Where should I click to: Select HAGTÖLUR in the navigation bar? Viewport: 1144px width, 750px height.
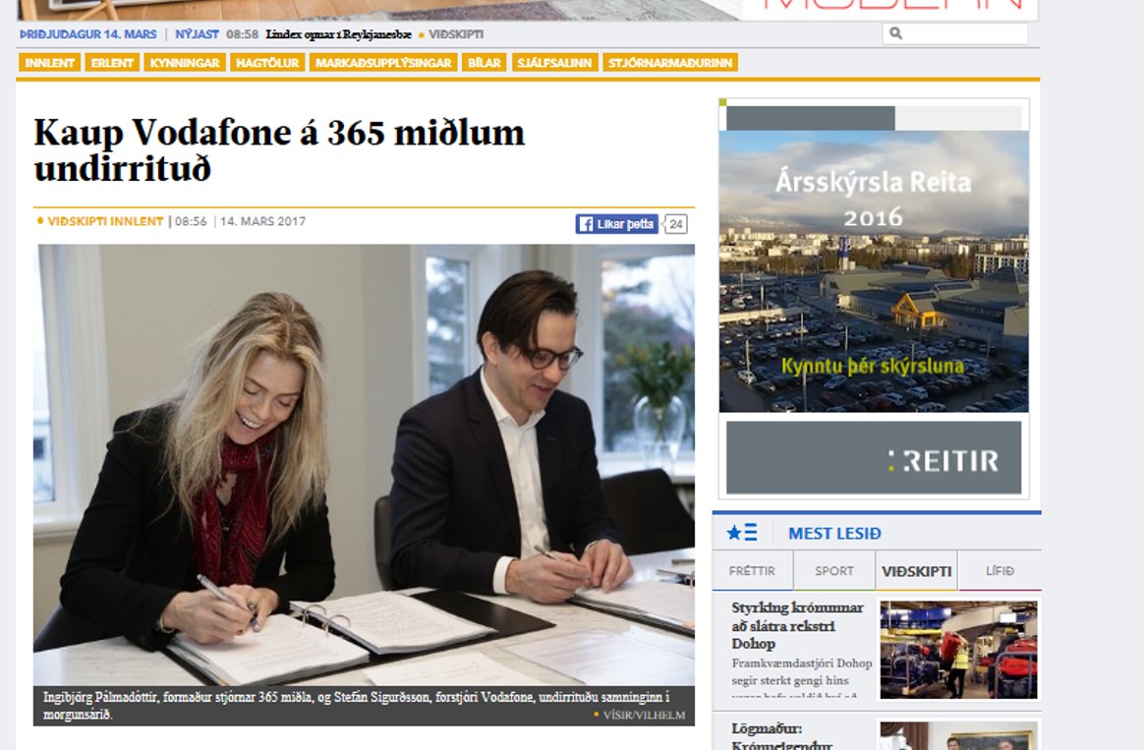pyautogui.click(x=267, y=63)
